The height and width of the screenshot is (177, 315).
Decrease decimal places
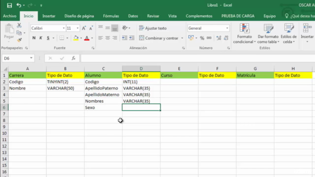(226, 38)
